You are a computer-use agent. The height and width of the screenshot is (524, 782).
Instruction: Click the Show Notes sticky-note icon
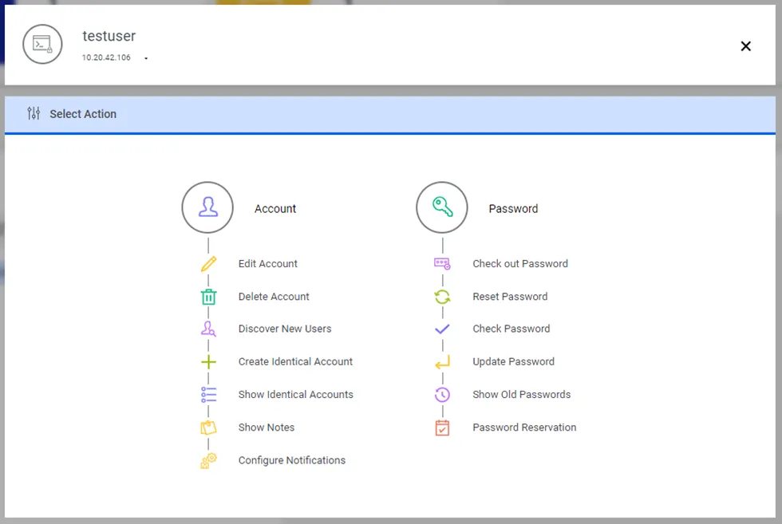208,427
